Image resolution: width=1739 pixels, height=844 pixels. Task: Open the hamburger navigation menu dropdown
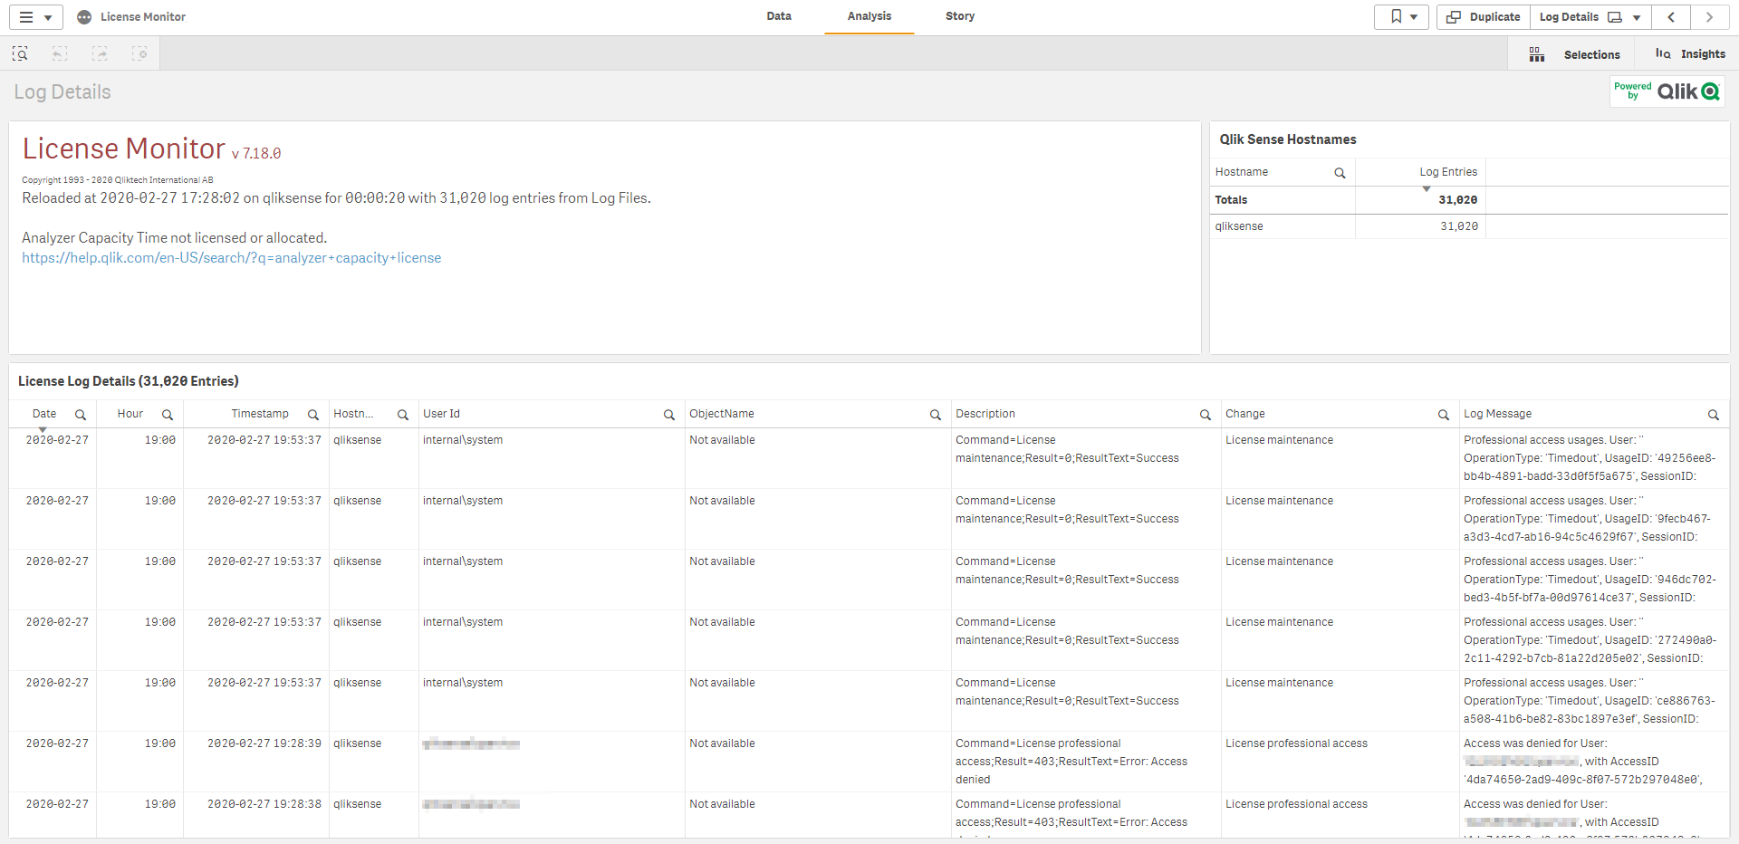click(x=35, y=17)
